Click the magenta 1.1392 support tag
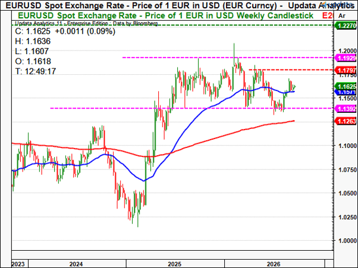This screenshot has width=358, height=268. click(346, 109)
